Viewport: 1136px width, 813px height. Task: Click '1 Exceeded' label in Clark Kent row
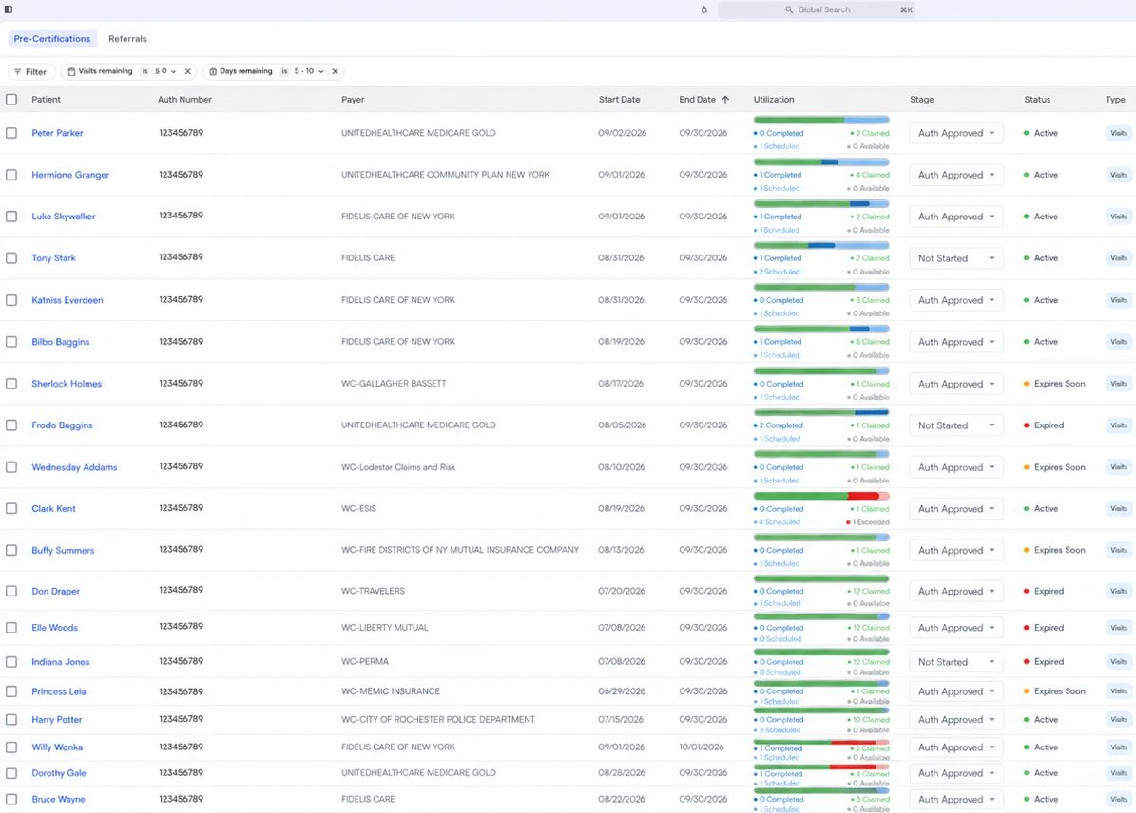click(x=868, y=522)
